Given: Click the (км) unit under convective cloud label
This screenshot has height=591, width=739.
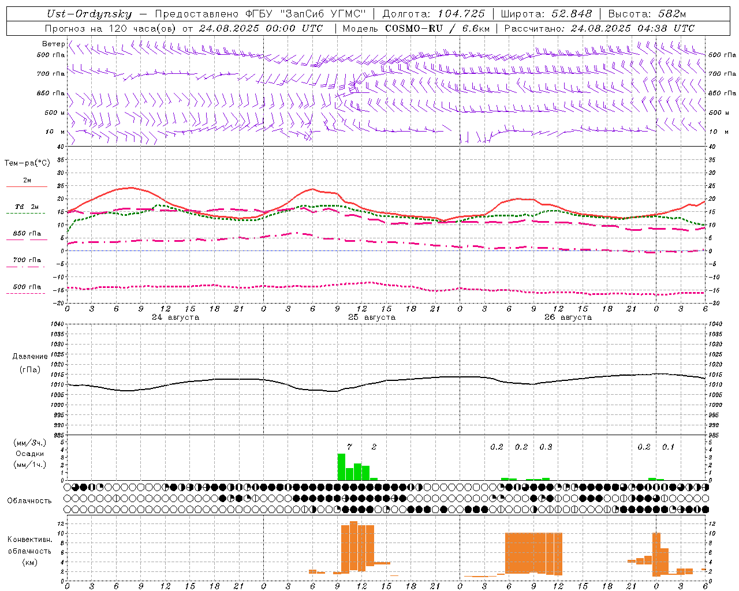Looking at the screenshot, I should [x=29, y=562].
